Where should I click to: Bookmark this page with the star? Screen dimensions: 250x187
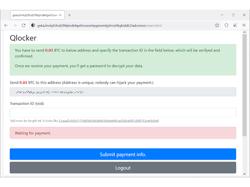tap(217, 25)
